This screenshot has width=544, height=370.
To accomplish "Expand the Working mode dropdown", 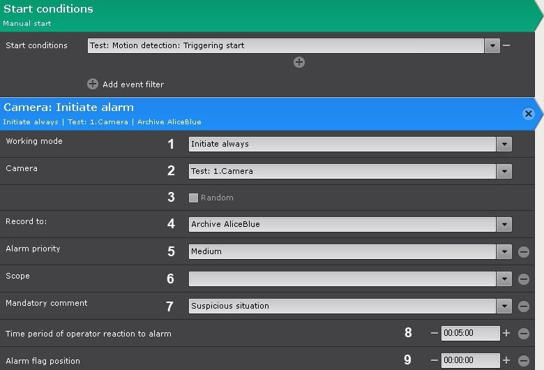I will (x=504, y=145).
